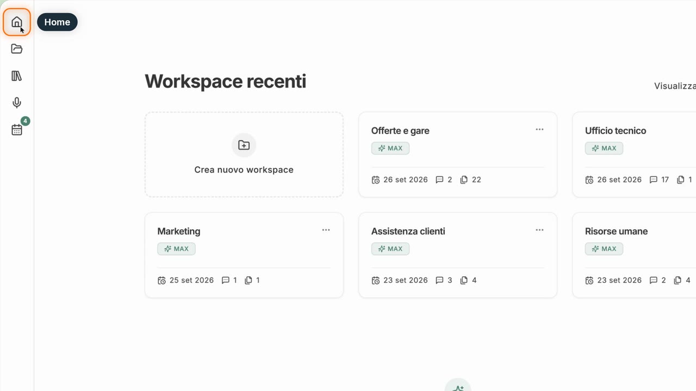Click the date clock icon on Assistenza clienti
This screenshot has width=696, height=391.
pos(376,280)
